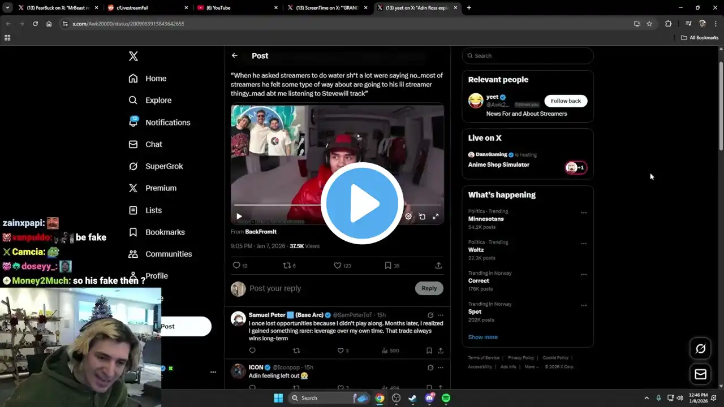Ask Grok about ICON's reply

430,367
